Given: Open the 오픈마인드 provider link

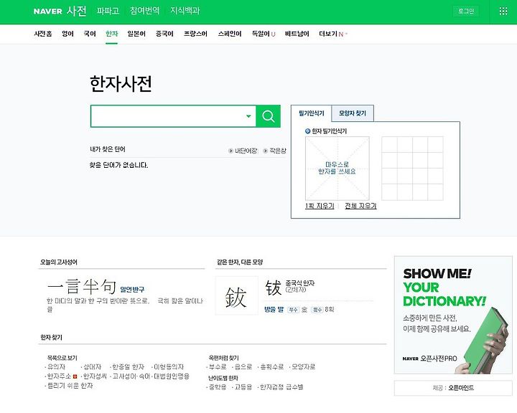Looking at the screenshot, I should tap(461, 388).
